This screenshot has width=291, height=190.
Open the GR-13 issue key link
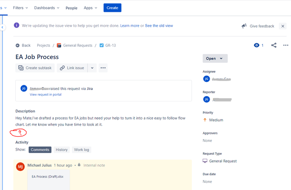110,45
